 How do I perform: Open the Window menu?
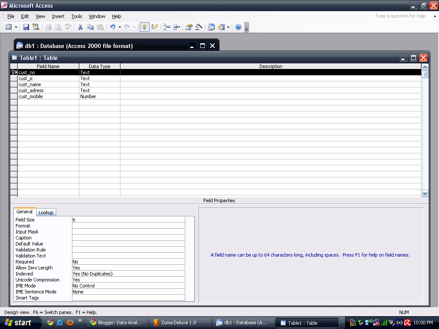(97, 17)
